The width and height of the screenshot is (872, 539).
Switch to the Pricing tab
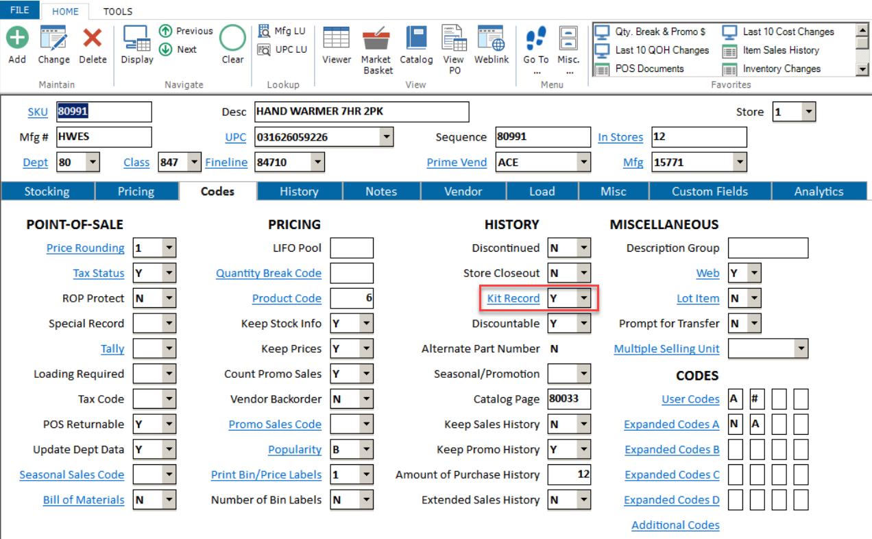click(x=136, y=191)
